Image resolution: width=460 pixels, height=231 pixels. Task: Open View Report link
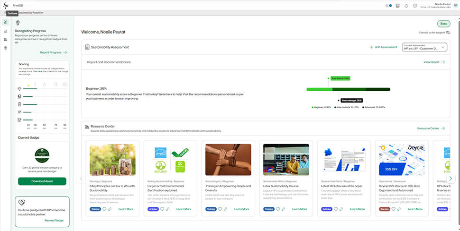coord(434,62)
